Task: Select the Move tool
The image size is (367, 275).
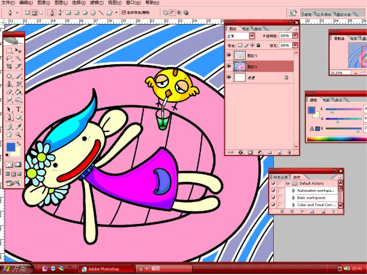Action: (18, 50)
